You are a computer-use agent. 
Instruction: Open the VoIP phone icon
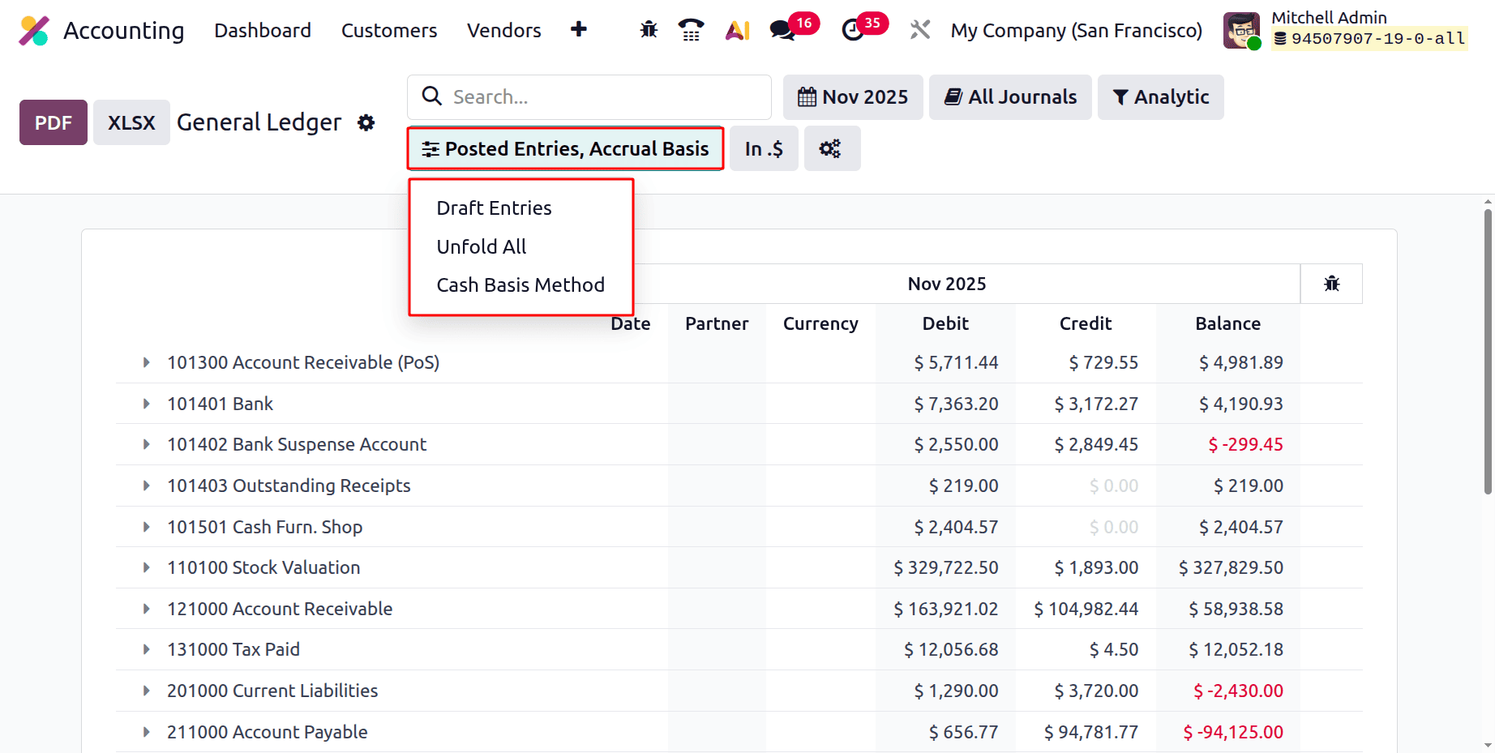(x=691, y=30)
